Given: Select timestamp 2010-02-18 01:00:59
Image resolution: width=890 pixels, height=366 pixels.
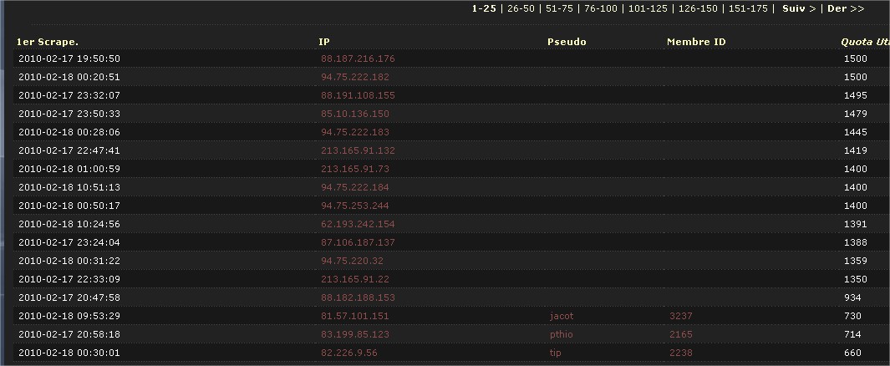Looking at the screenshot, I should coord(69,169).
